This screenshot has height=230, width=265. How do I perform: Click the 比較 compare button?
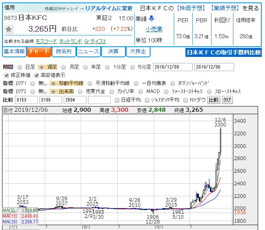(x=213, y=100)
